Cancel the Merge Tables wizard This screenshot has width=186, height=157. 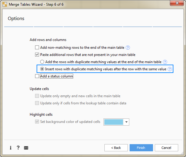pos(166,148)
